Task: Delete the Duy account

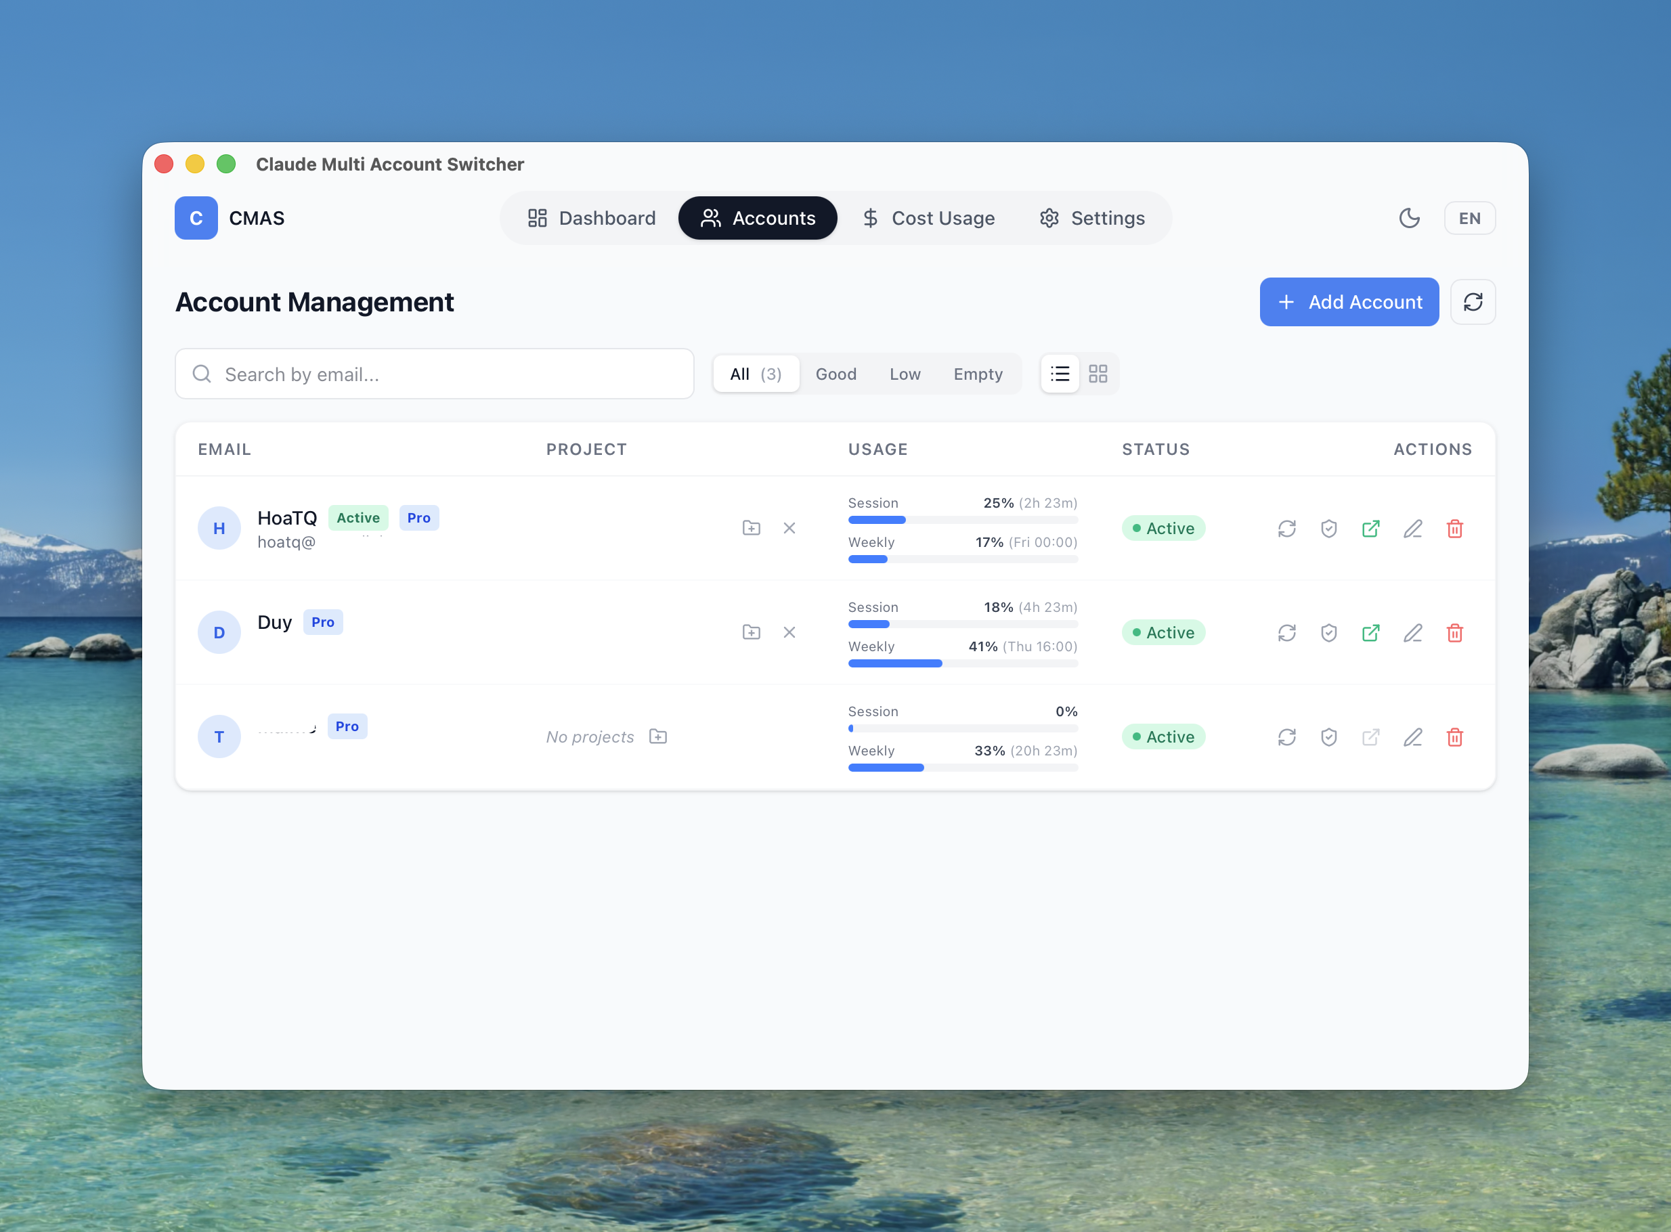Action: [1454, 633]
